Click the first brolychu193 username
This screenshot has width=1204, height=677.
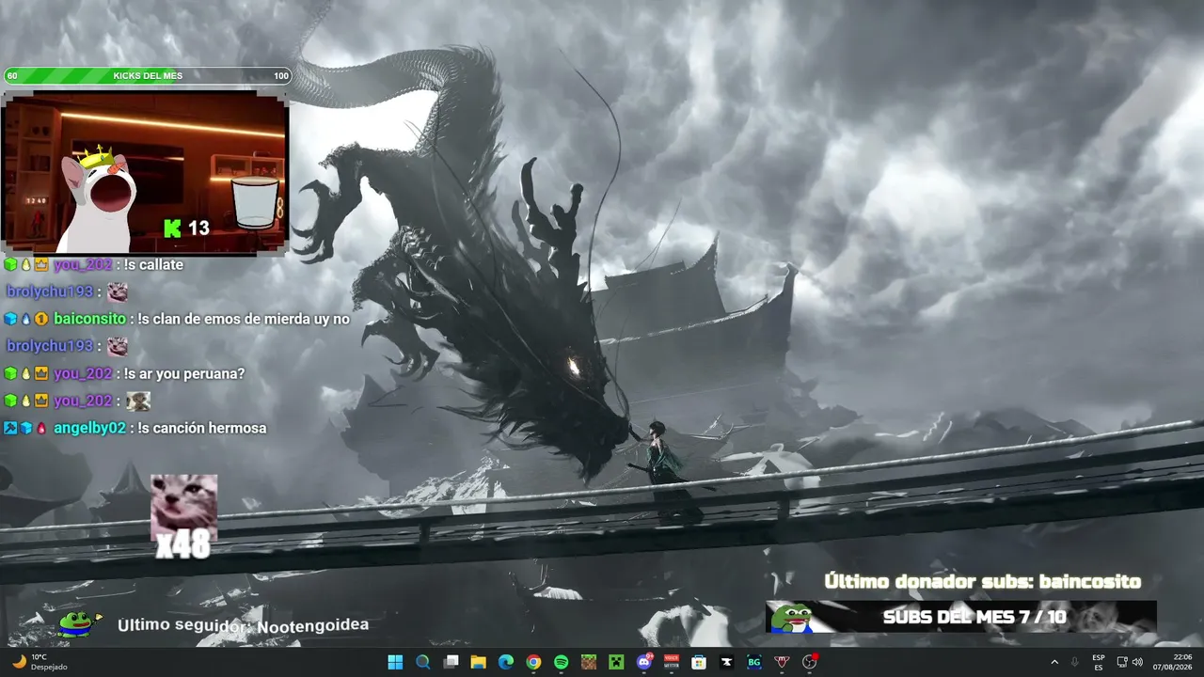pos(50,291)
